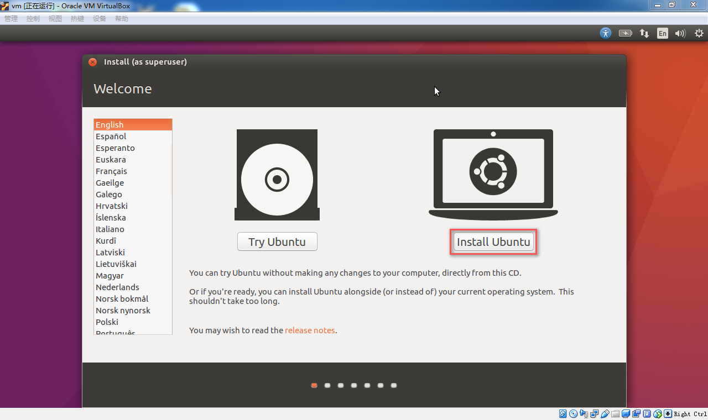Image resolution: width=708 pixels, height=420 pixels.
Task: Open the En keyboard layout indicator menu
Action: tap(662, 33)
